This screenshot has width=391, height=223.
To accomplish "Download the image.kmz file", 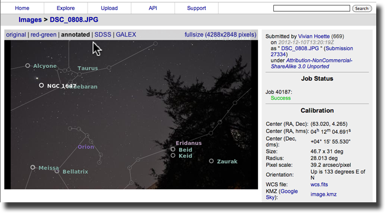I will tap(324, 195).
